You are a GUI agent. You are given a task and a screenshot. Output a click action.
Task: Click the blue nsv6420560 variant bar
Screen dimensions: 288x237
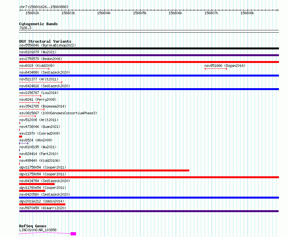(149, 198)
